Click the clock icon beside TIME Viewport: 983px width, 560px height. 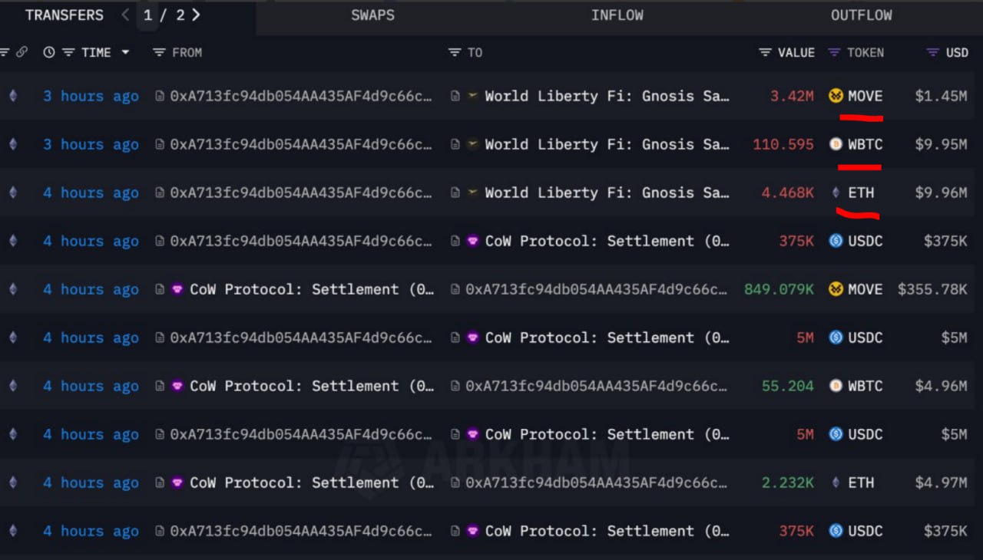pyautogui.click(x=49, y=52)
